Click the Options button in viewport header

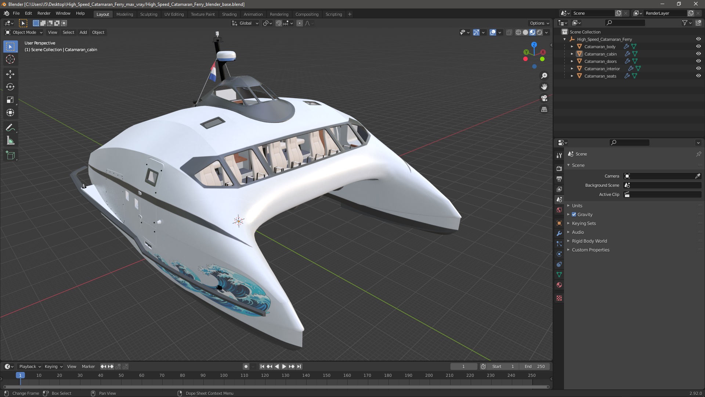coord(539,23)
